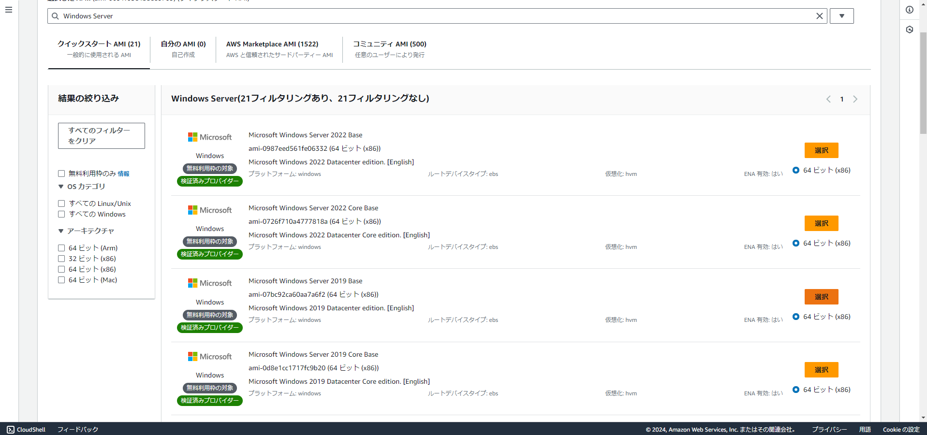Click Microsoft logo of Server 2022 Core Base
927x435 pixels.
point(210,210)
